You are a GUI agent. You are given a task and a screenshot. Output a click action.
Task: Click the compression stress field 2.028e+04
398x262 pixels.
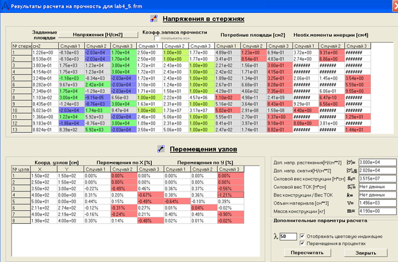pyautogui.click(x=377, y=171)
